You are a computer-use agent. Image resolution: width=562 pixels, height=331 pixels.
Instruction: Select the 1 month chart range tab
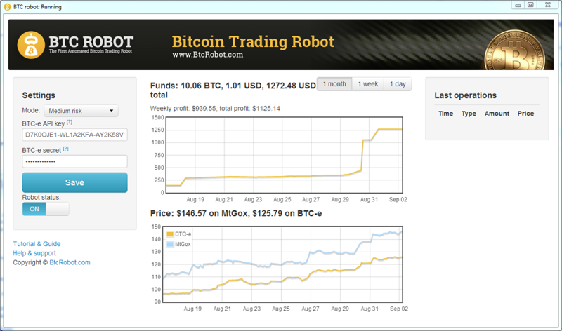coord(334,84)
